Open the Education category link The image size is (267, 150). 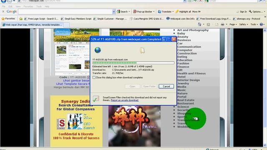[185, 60]
